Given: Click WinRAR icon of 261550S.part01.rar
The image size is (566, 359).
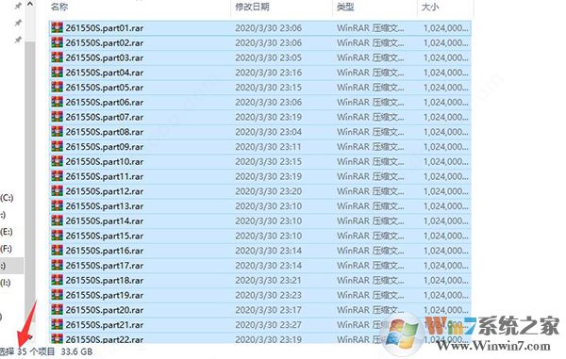Looking at the screenshot, I should pos(57,27).
